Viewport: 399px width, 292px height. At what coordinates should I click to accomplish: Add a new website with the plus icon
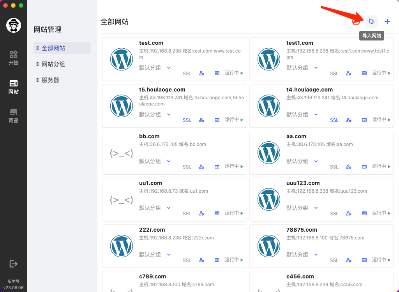click(387, 21)
